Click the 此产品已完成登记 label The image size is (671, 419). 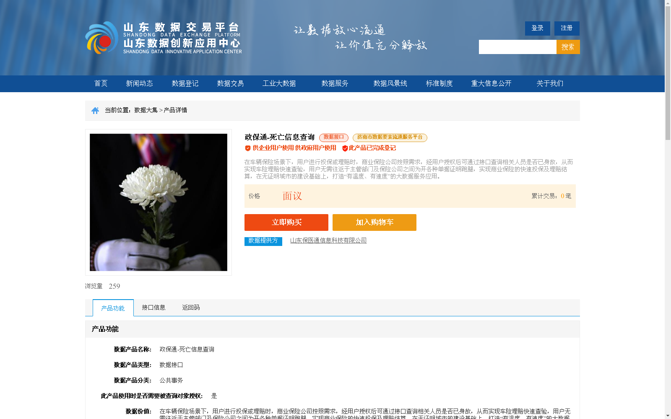(x=372, y=148)
